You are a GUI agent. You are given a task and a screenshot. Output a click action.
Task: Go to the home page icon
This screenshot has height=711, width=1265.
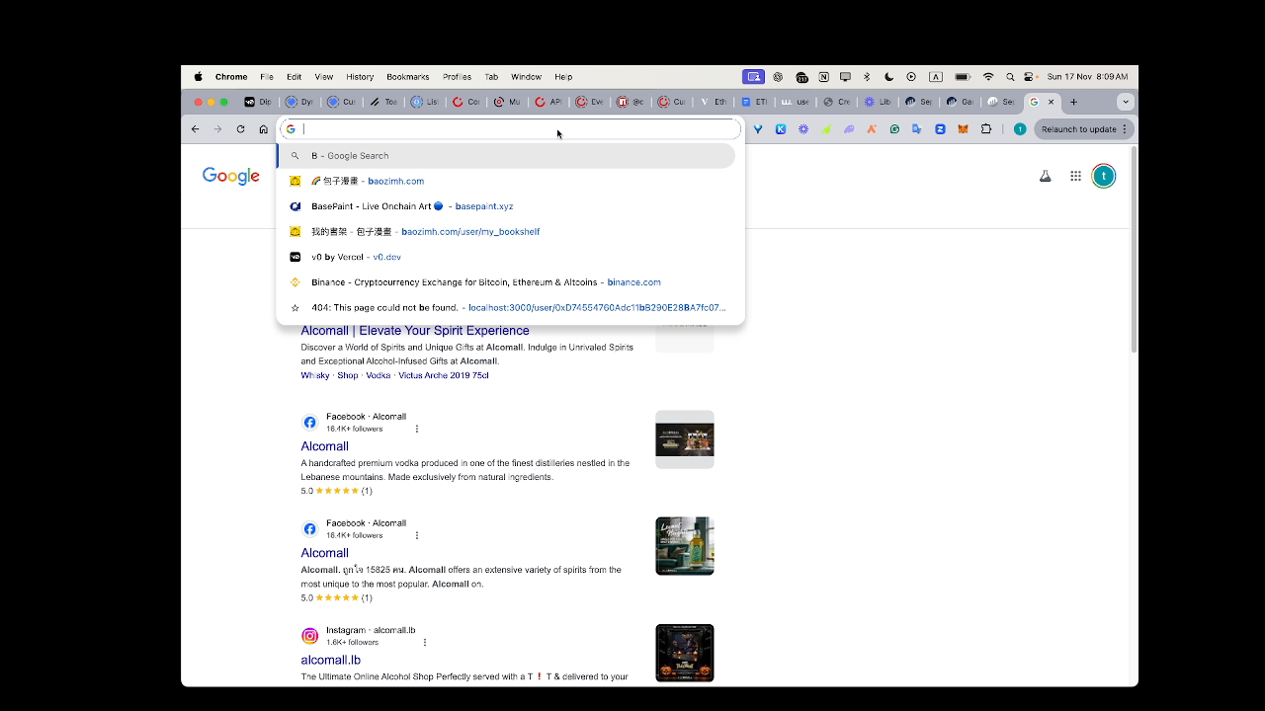pos(263,129)
